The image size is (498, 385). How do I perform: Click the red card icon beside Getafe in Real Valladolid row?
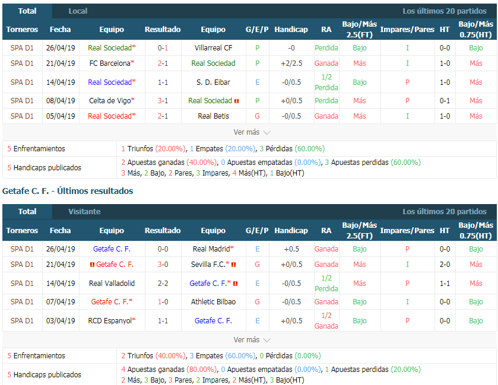tap(235, 284)
